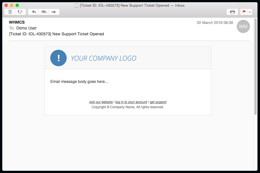
Task: Mark email as junk with thumbs-down icon
Action: (x=20, y=12)
